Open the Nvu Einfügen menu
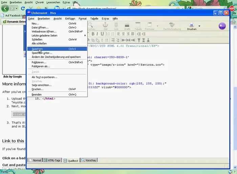The image size is (237, 174). coord(70,19)
